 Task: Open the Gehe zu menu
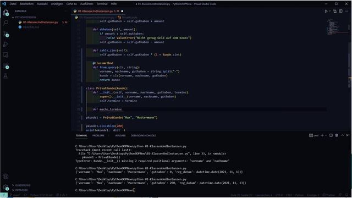click(x=71, y=4)
